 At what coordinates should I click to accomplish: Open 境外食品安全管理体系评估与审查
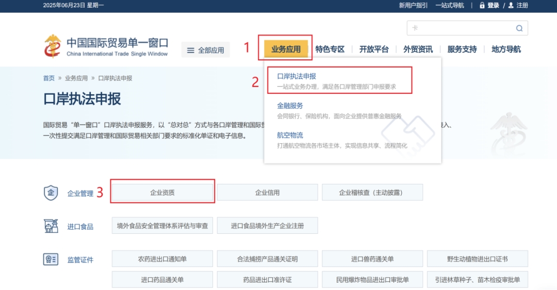[x=162, y=226]
